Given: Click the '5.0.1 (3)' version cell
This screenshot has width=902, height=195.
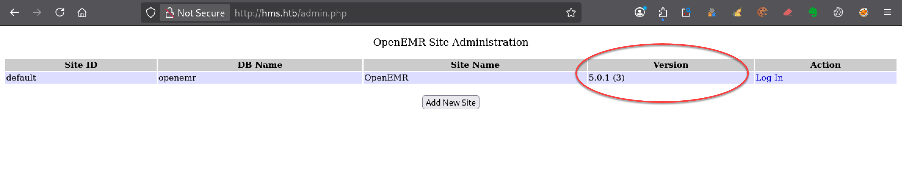Looking at the screenshot, I should coord(671,78).
